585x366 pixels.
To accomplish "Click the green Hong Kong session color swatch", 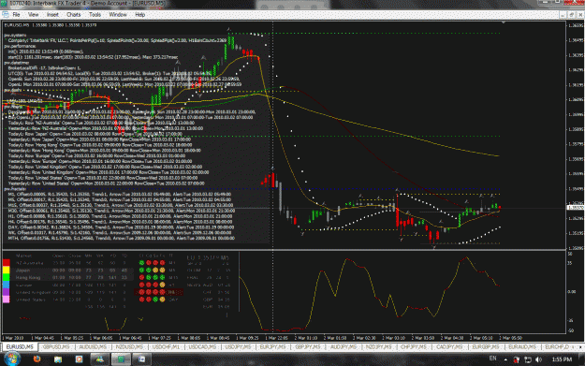I will [7, 277].
